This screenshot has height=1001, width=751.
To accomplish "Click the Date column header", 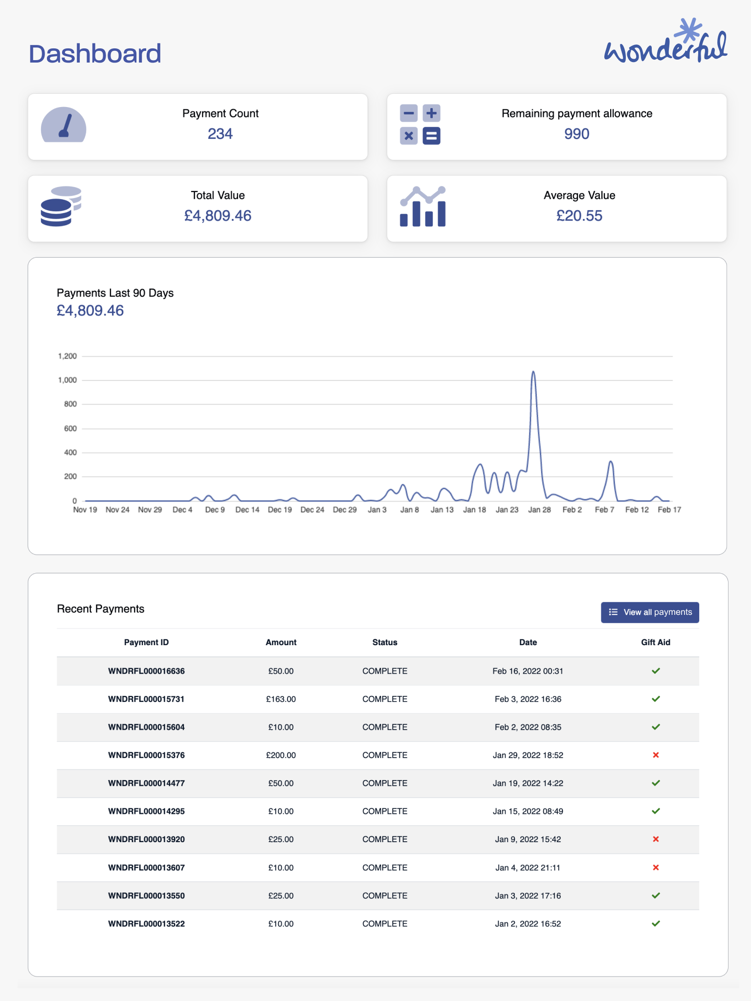I will [528, 642].
